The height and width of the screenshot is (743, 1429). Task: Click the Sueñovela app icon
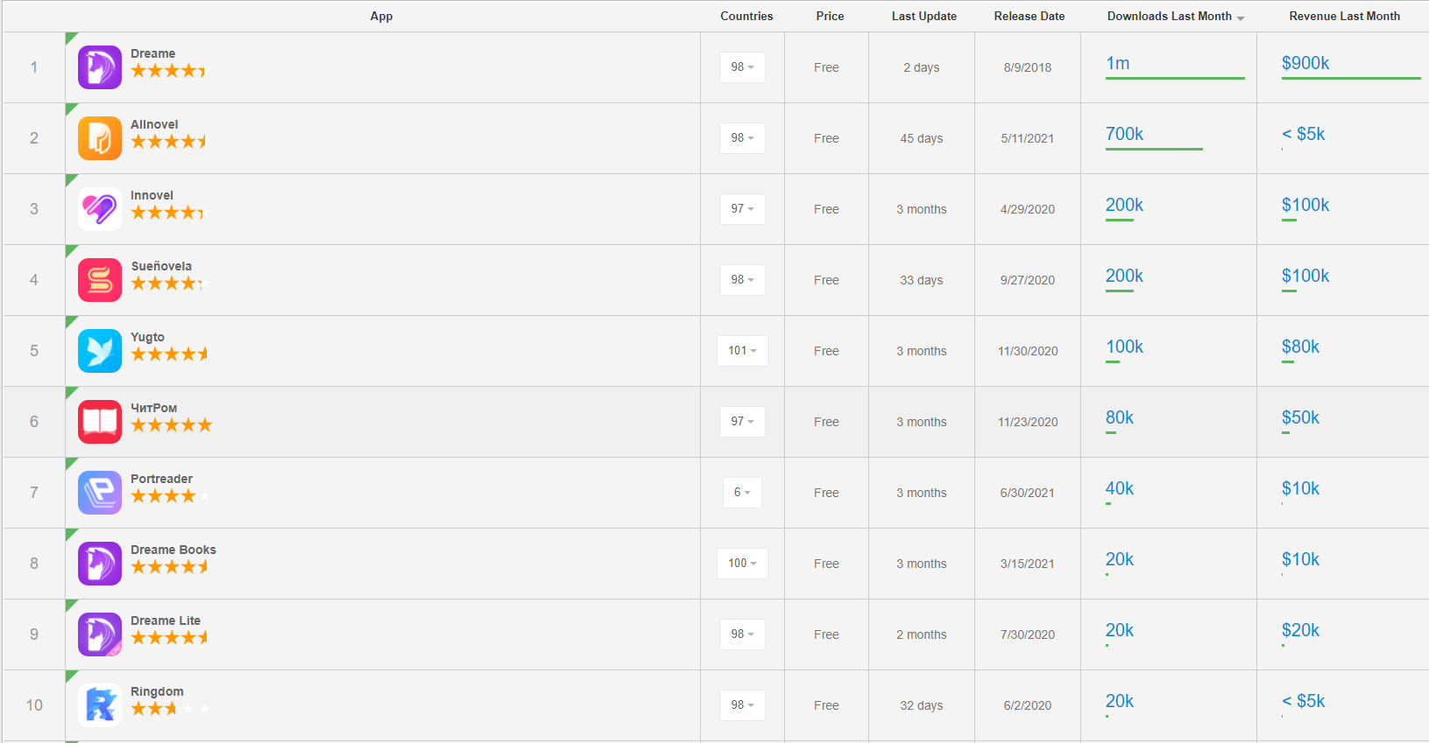point(99,280)
